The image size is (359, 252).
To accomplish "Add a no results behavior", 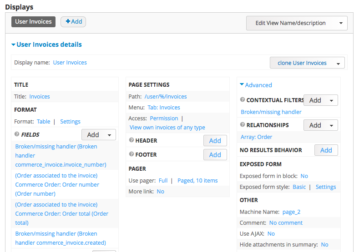I will (x=326, y=150).
